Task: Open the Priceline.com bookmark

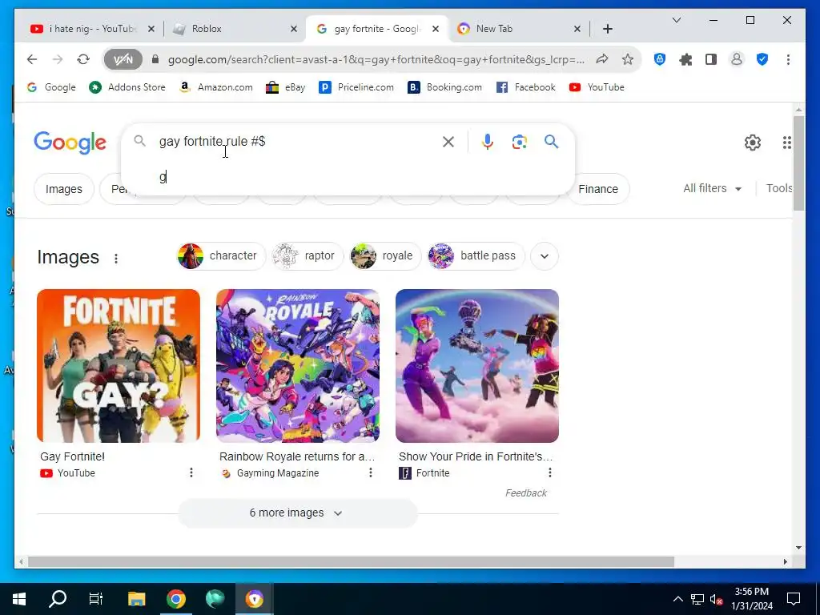Action: coord(356,87)
